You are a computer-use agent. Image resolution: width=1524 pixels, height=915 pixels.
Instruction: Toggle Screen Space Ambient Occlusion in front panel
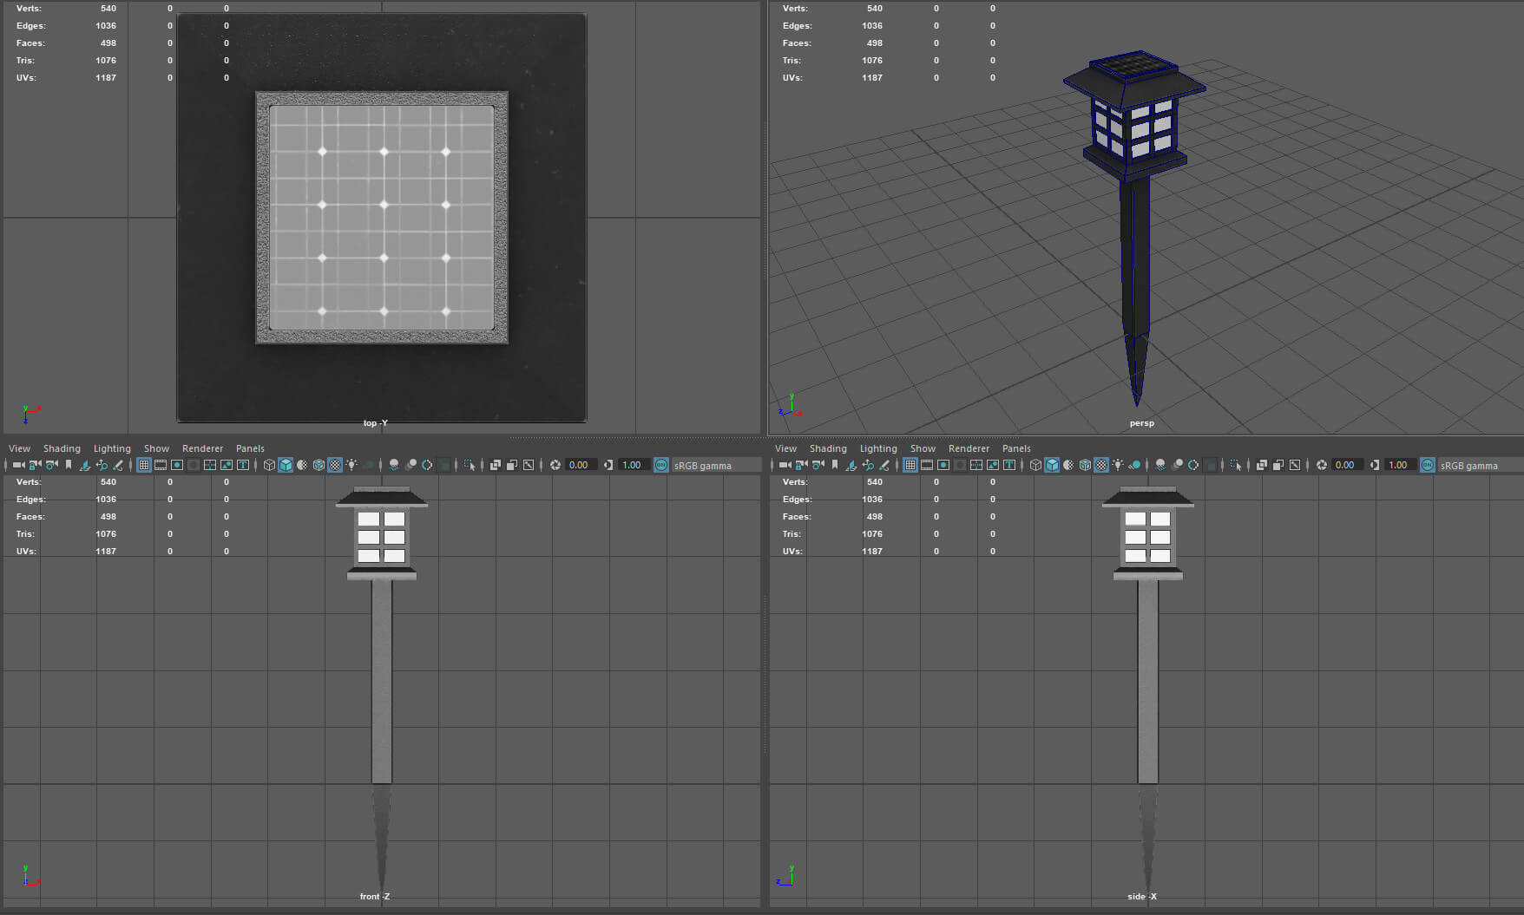click(x=394, y=465)
